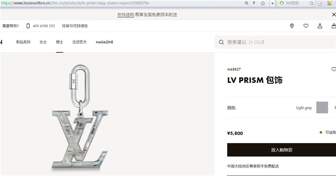Image resolution: width=336 pixels, height=176 pixels.
Task: Open the wishlist heart icon in header
Action: [x=306, y=26]
